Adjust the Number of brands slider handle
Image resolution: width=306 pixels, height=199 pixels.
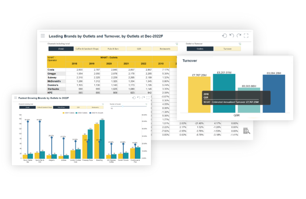[123, 106]
